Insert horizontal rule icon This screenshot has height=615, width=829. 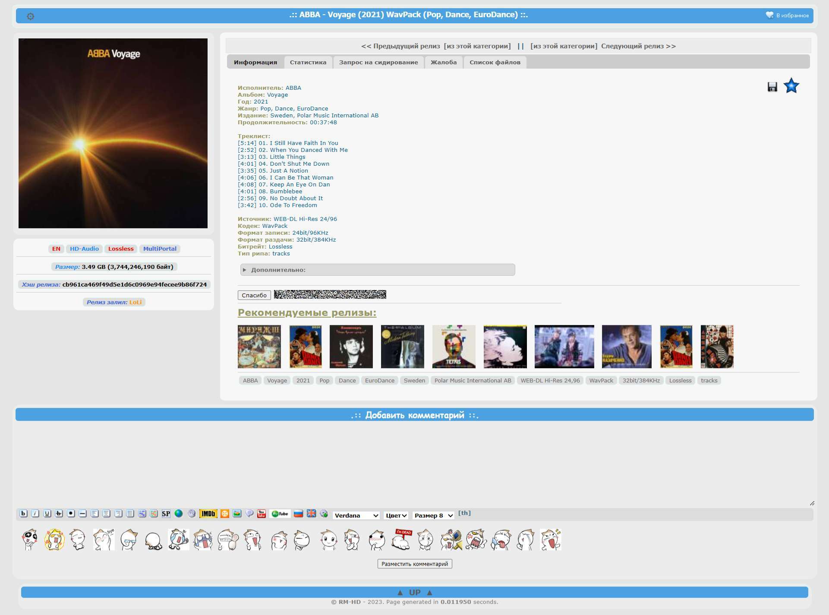[x=83, y=514]
